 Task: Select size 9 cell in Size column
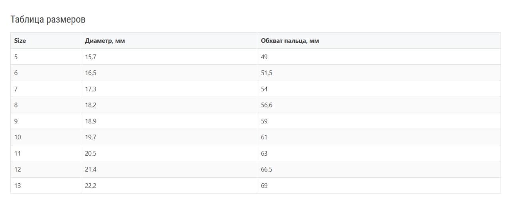(16, 121)
